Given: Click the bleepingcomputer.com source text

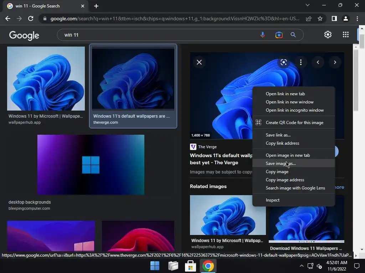Looking at the screenshot, I should point(29,208).
